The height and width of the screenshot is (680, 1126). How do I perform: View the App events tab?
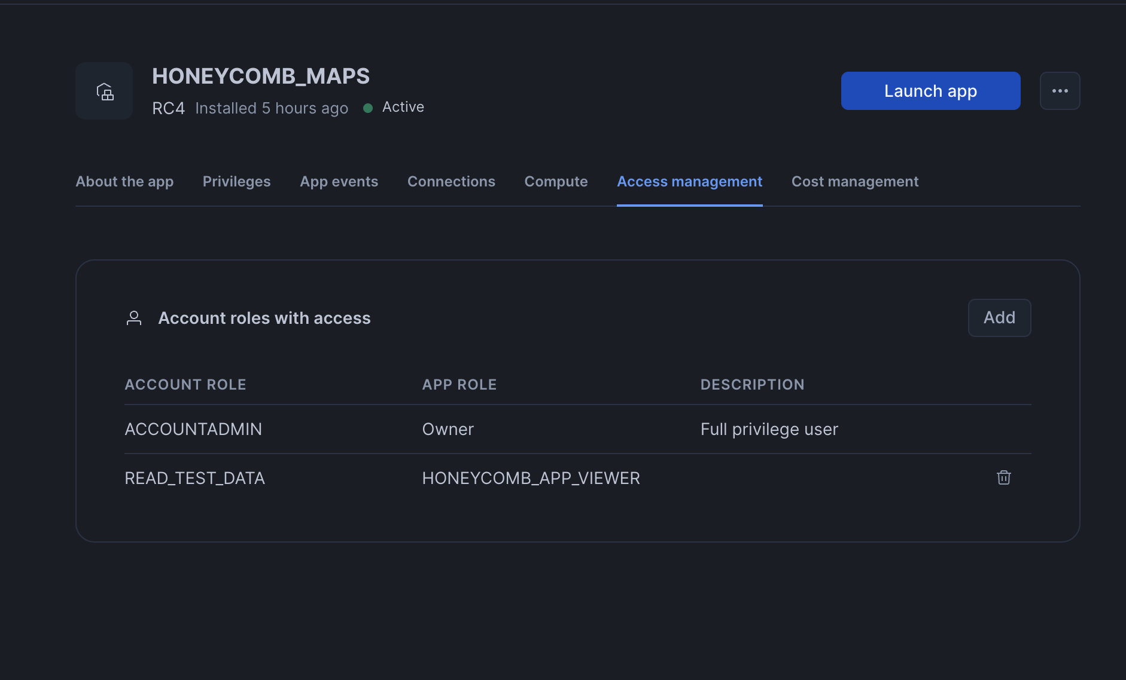point(339,181)
